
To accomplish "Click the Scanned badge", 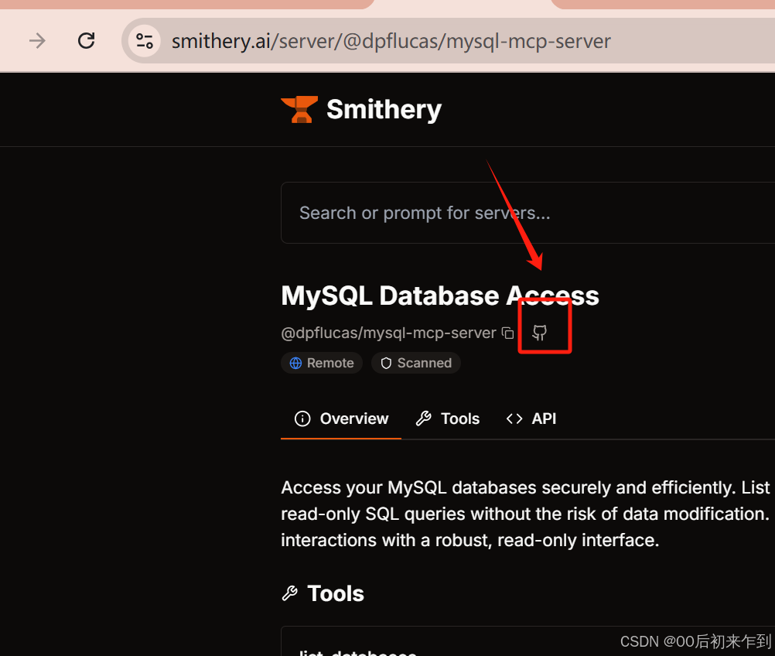I will click(x=416, y=363).
